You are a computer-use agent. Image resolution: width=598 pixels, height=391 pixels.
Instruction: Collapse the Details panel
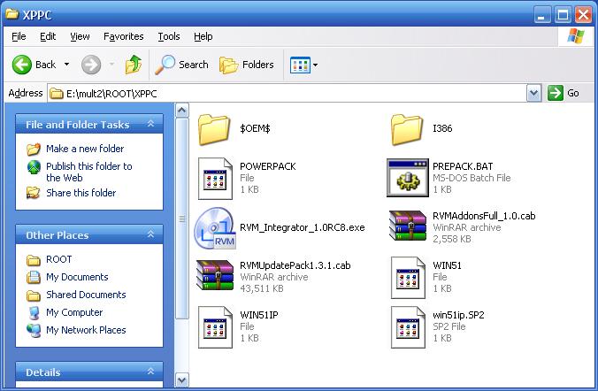(150, 372)
